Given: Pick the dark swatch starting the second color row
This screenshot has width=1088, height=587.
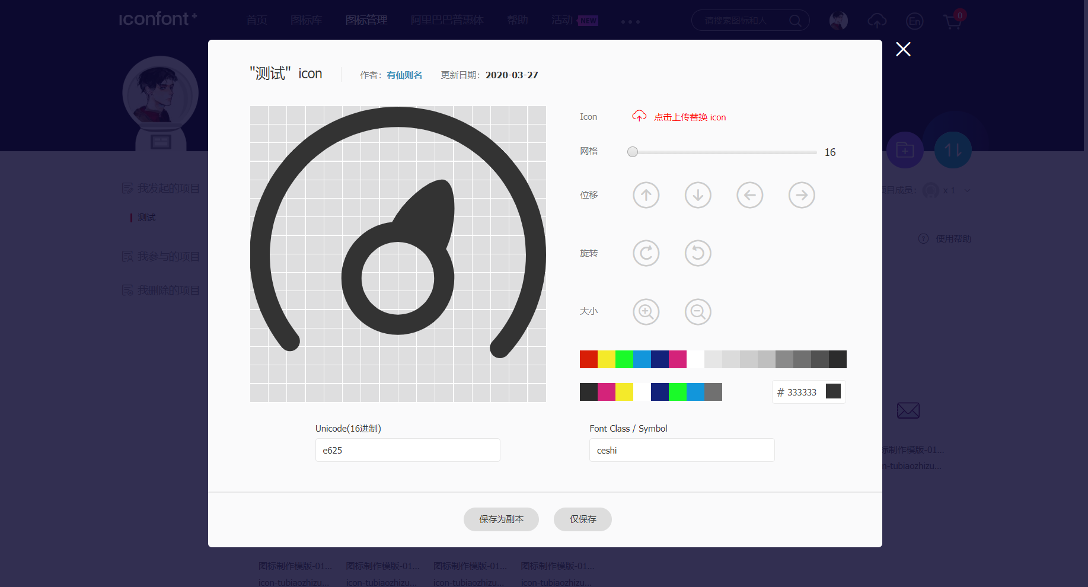Looking at the screenshot, I should click(x=589, y=392).
